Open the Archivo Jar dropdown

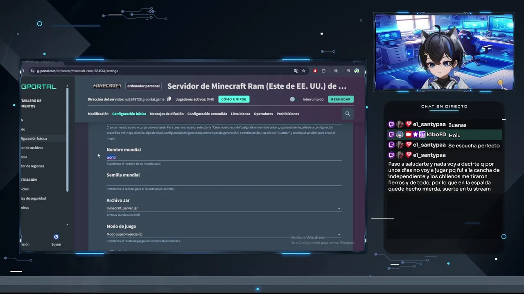point(224,208)
